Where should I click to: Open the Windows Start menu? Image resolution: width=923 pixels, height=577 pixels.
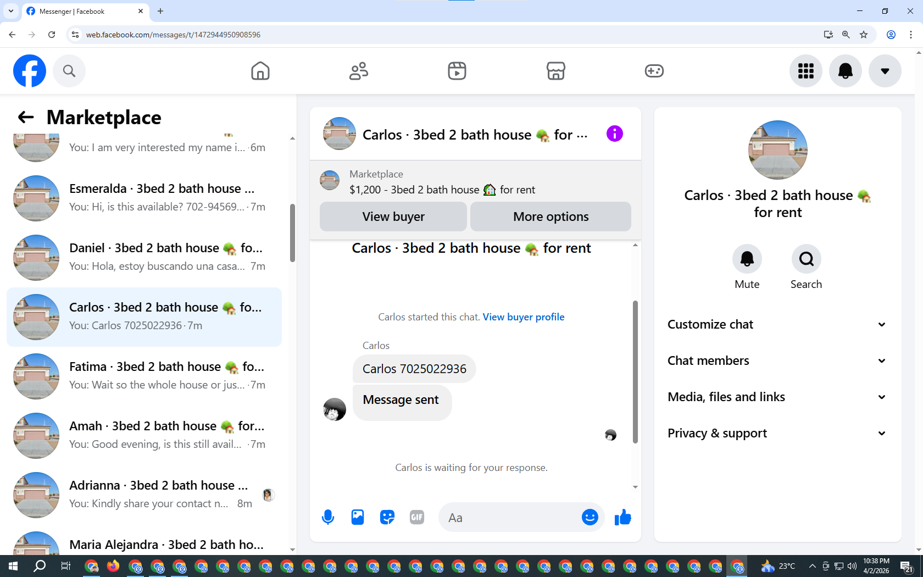(x=13, y=566)
